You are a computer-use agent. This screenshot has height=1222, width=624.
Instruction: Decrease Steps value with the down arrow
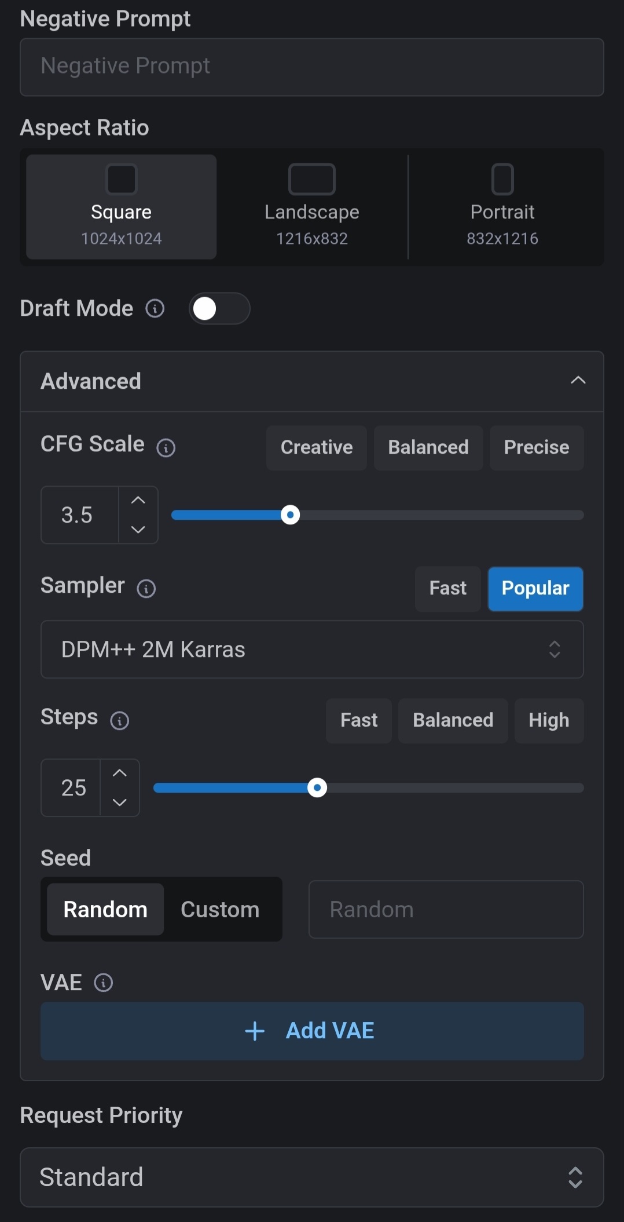coord(120,802)
